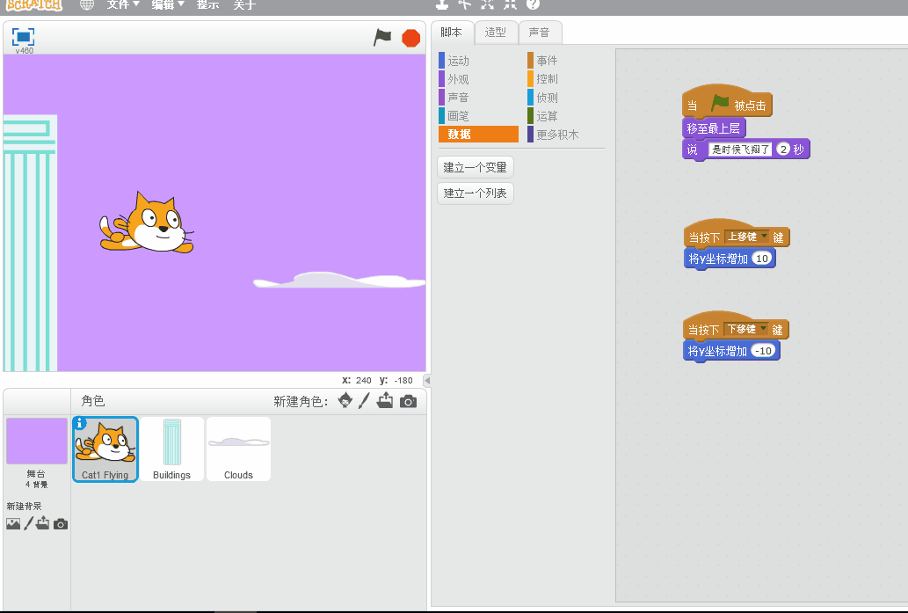
Task: Select the 画笔 block category
Action: (x=478, y=116)
